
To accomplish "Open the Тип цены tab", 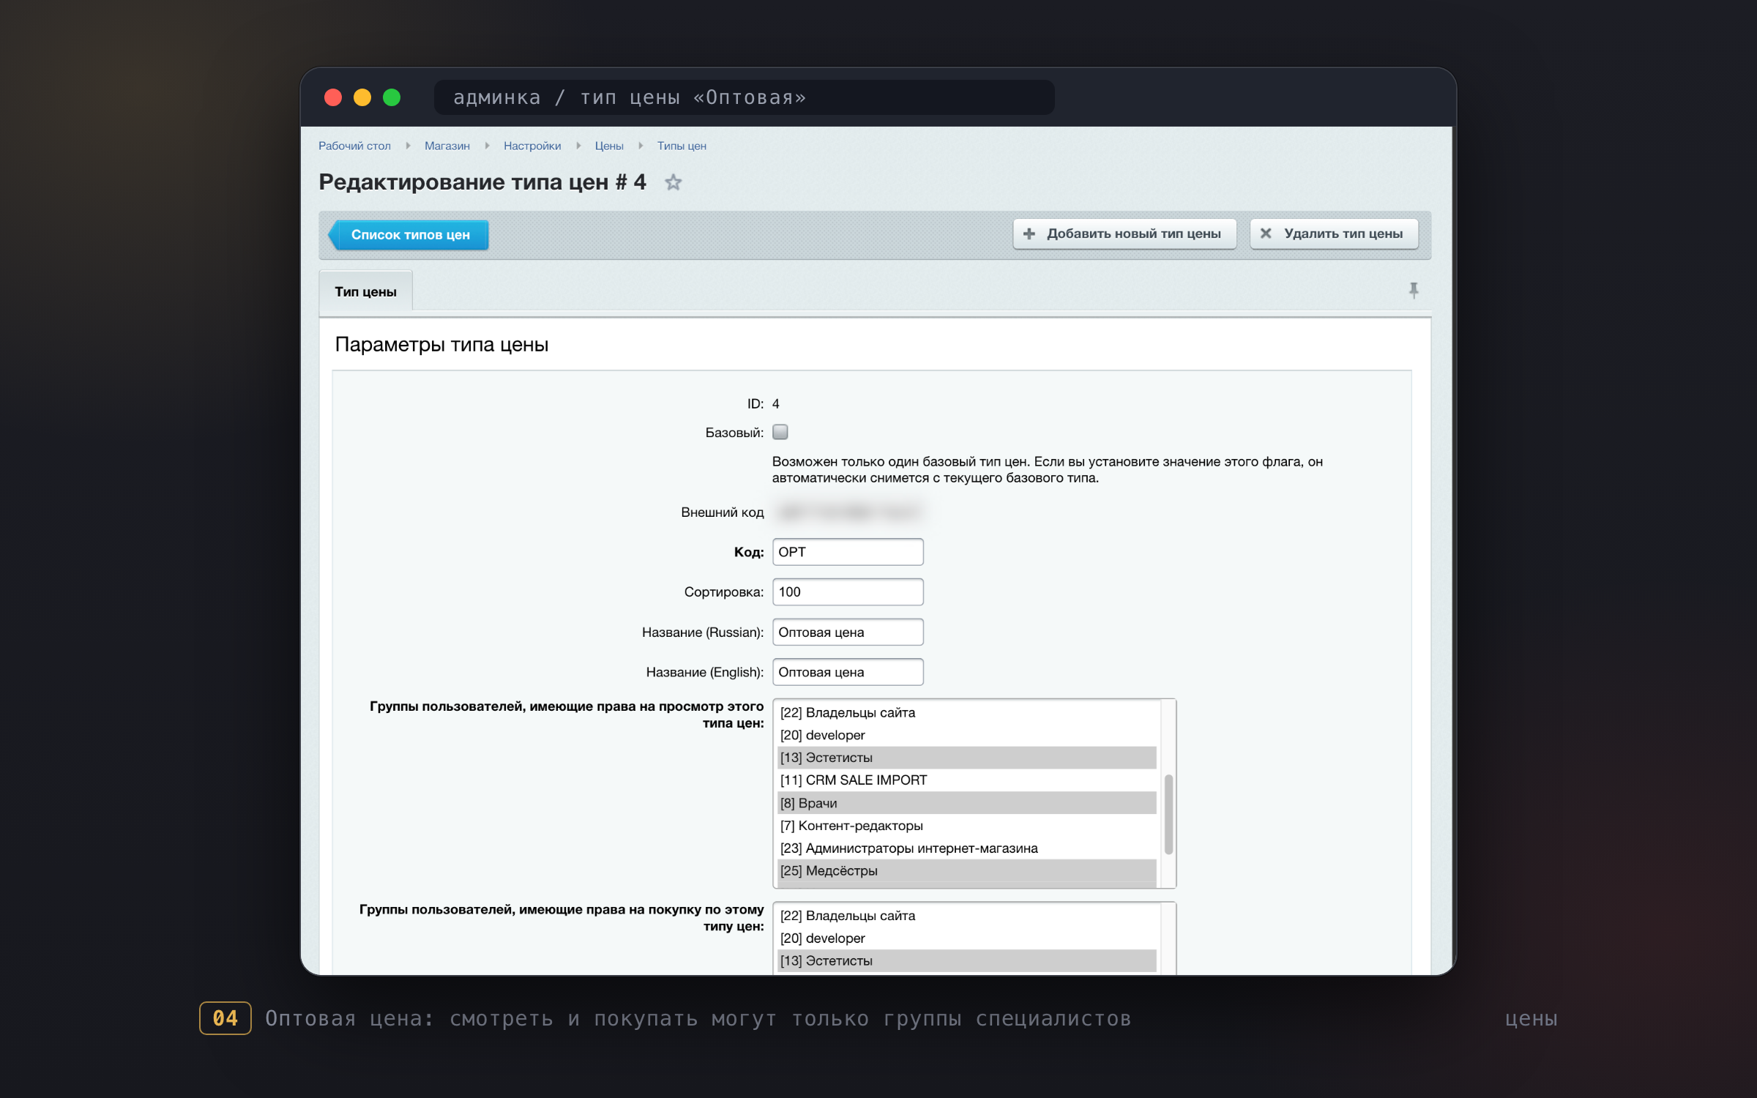I will 366,291.
